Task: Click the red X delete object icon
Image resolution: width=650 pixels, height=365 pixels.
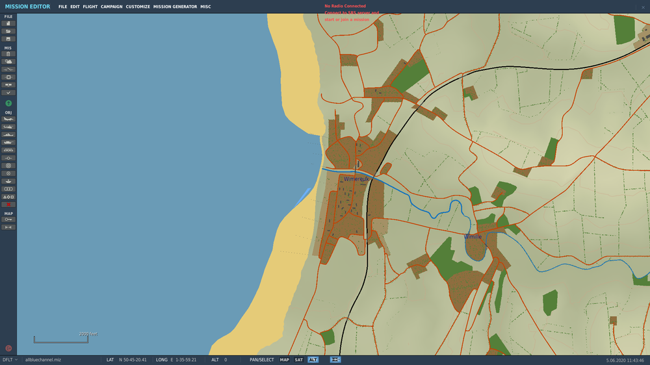Action: (8, 205)
